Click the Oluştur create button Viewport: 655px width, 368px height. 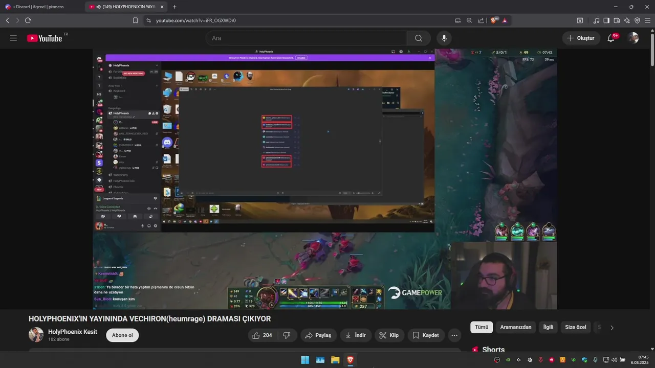(581, 38)
